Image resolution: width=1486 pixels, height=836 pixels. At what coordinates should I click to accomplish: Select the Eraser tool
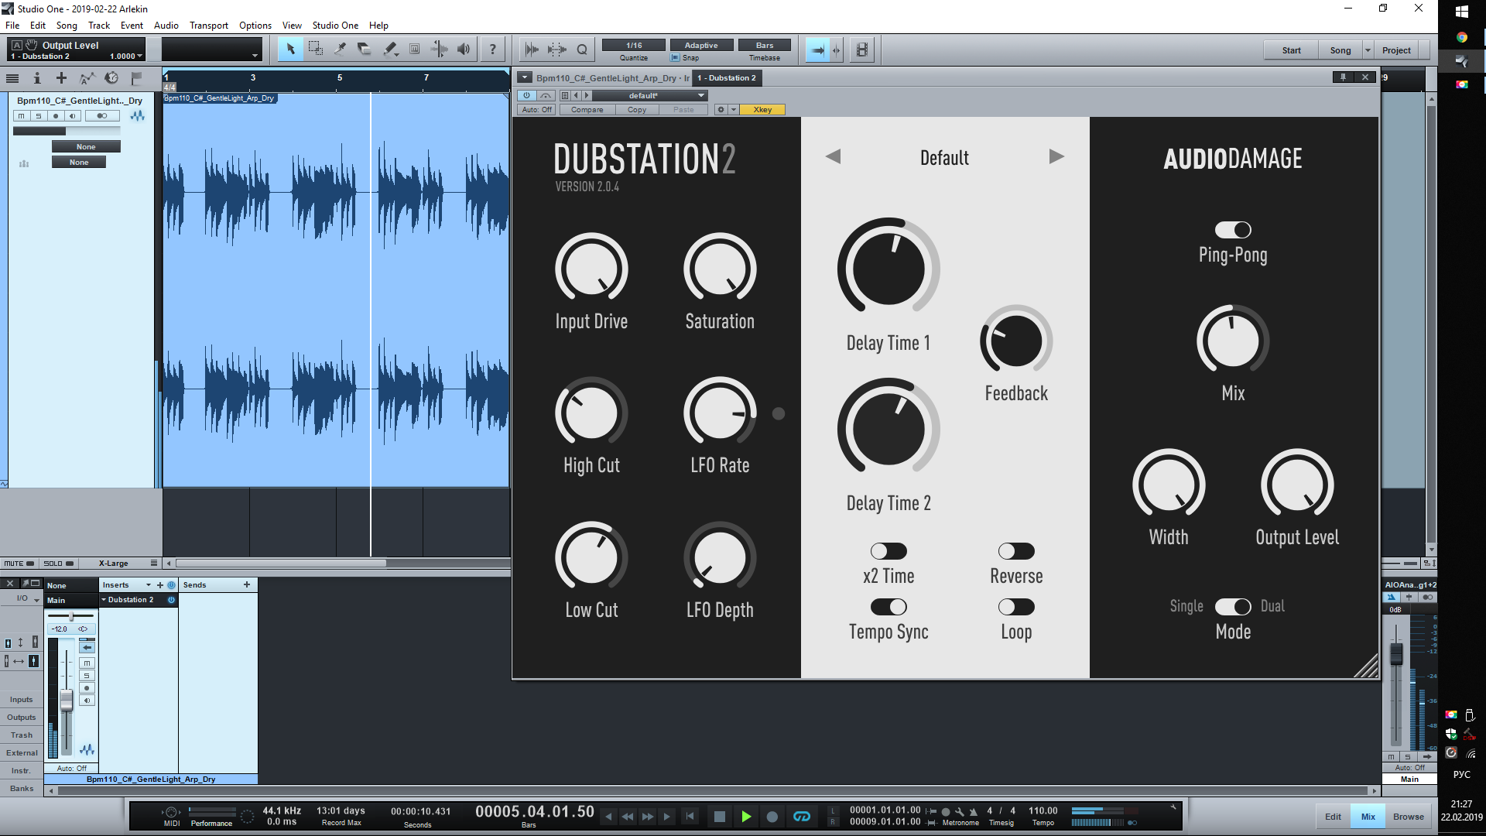point(365,50)
